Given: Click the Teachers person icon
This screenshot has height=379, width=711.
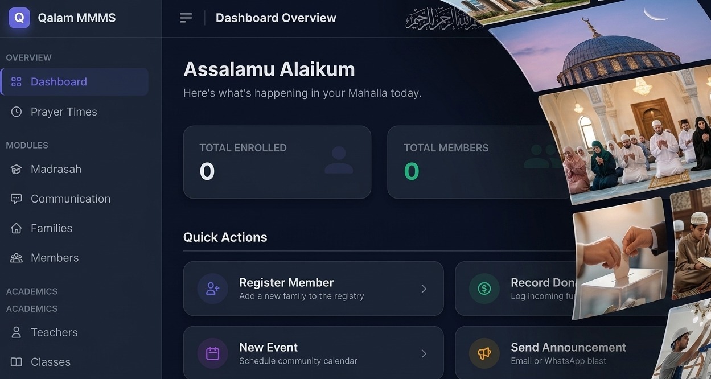Looking at the screenshot, I should (17, 332).
